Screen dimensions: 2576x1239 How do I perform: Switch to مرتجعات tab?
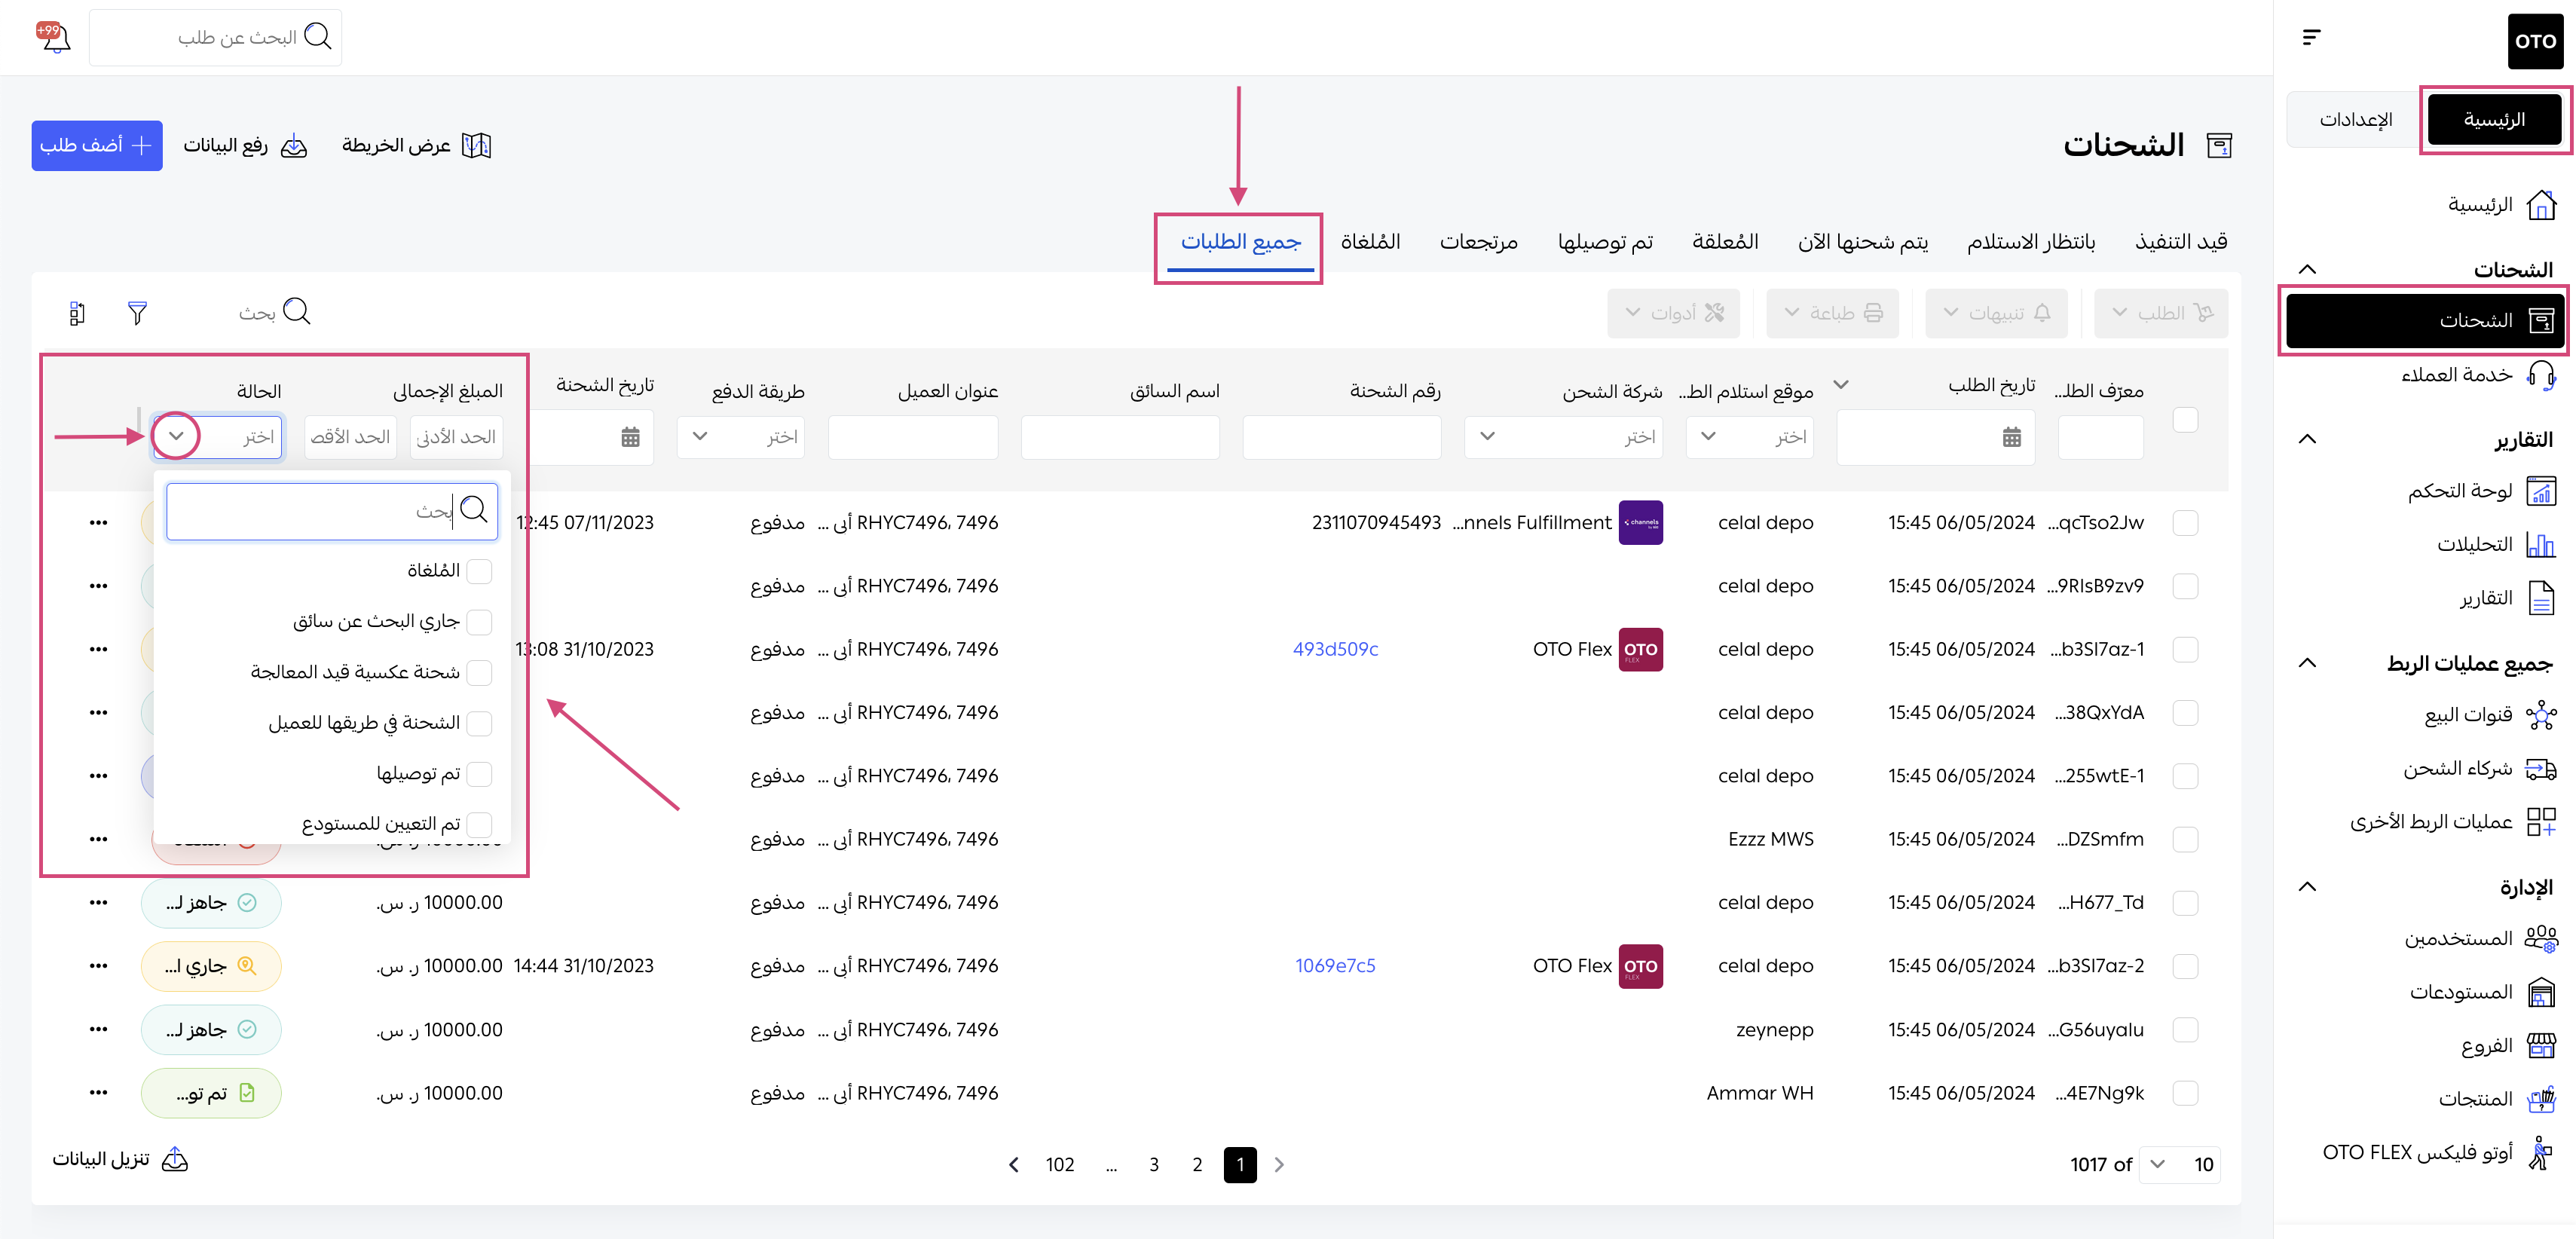click(x=1478, y=242)
